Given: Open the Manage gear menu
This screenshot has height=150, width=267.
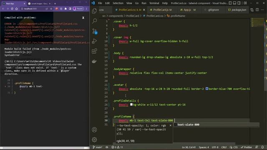Looking at the screenshot, I should pyautogui.click(x=94, y=140).
